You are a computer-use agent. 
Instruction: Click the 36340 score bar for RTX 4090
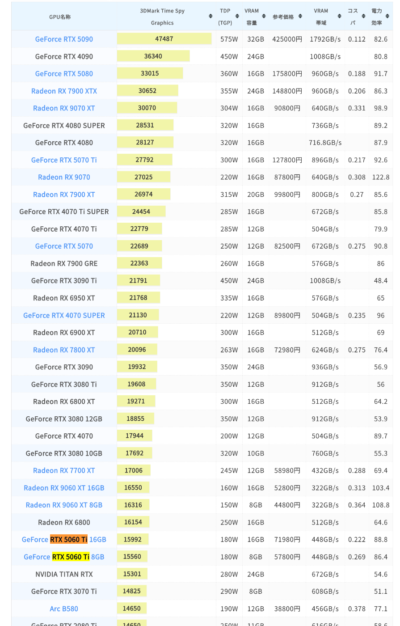153,56
